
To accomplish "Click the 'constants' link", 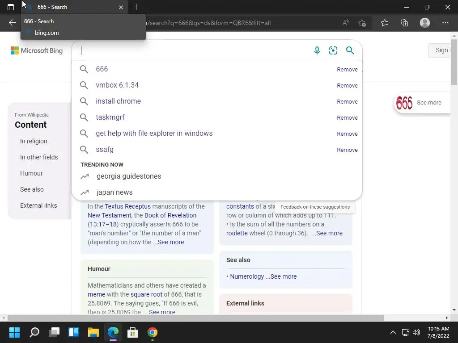I will point(240,206).
